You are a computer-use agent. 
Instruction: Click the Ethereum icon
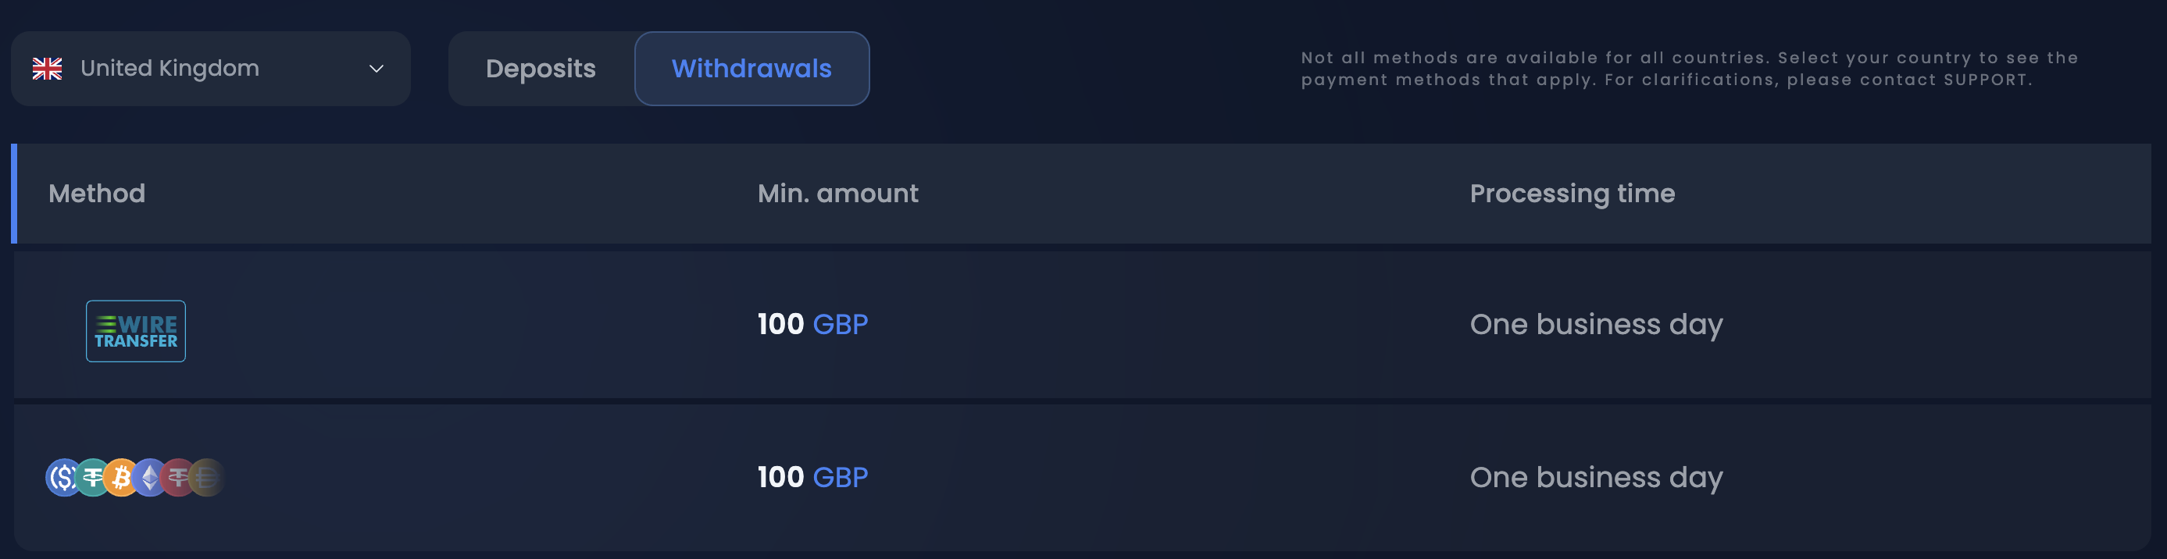click(x=149, y=478)
